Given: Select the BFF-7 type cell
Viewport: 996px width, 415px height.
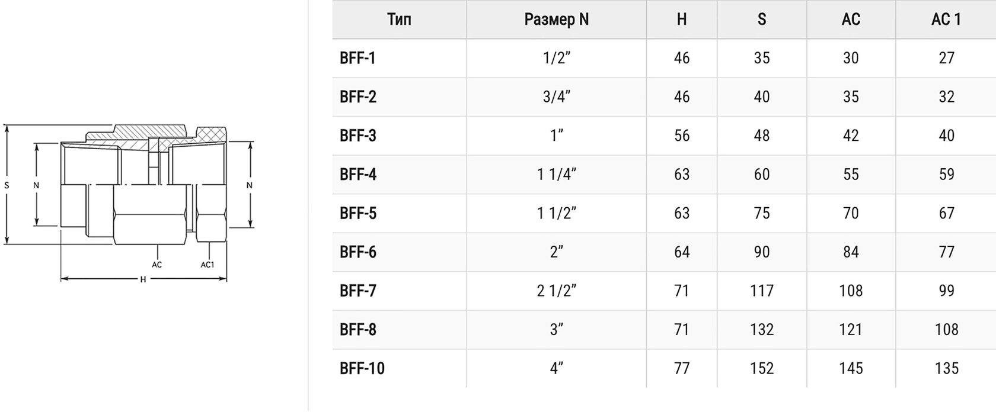Looking at the screenshot, I should (x=358, y=291).
